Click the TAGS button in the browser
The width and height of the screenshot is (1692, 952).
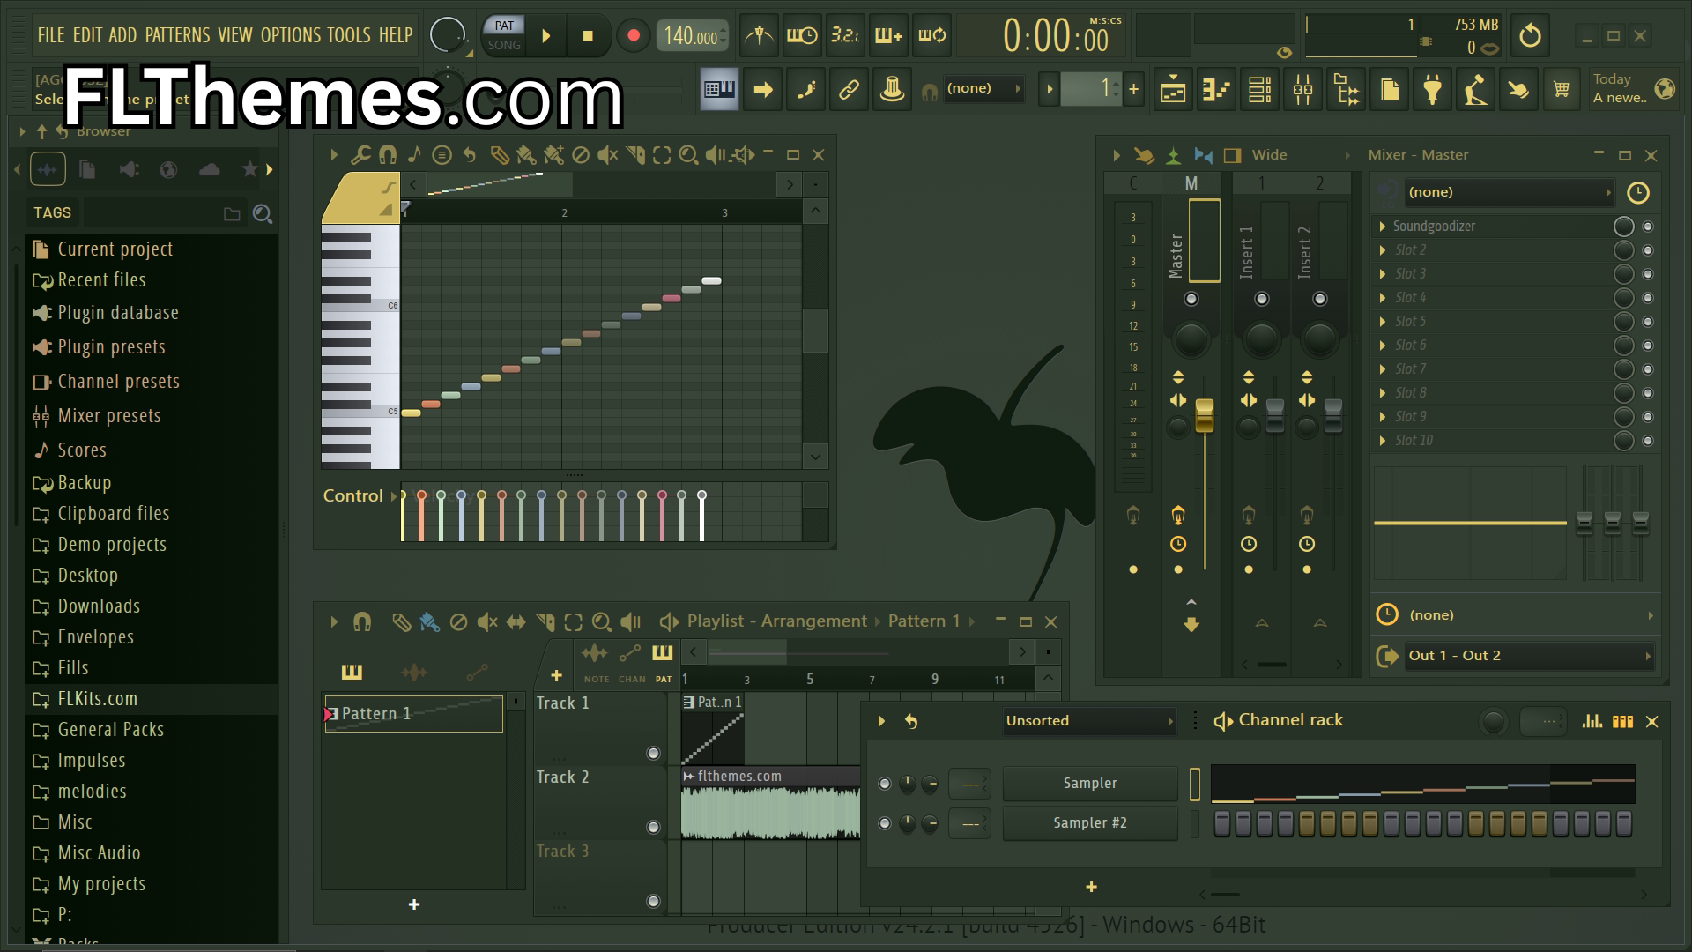click(x=52, y=213)
